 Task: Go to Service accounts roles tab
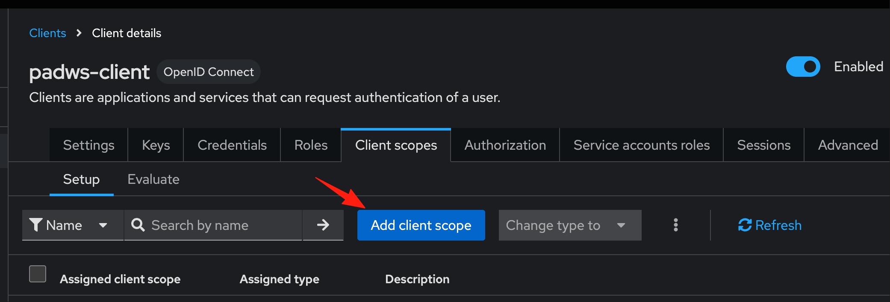coord(641,145)
